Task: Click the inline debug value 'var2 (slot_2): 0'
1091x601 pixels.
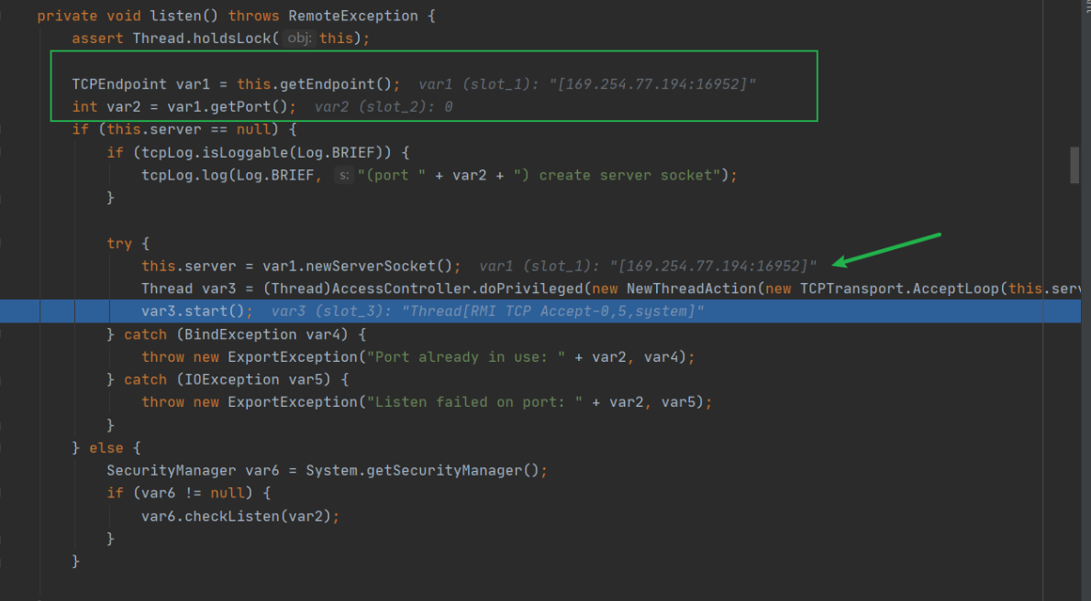Action: (384, 107)
